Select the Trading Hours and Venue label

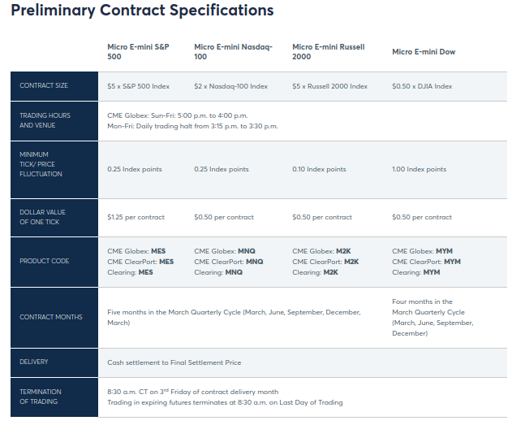[45, 120]
